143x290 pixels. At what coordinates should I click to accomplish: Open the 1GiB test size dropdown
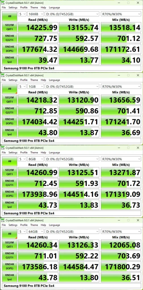coord(35,87)
